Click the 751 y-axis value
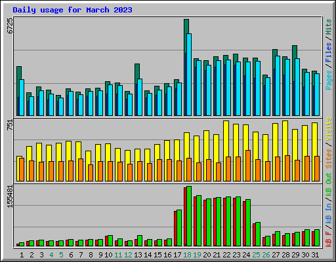 (x=10, y=125)
